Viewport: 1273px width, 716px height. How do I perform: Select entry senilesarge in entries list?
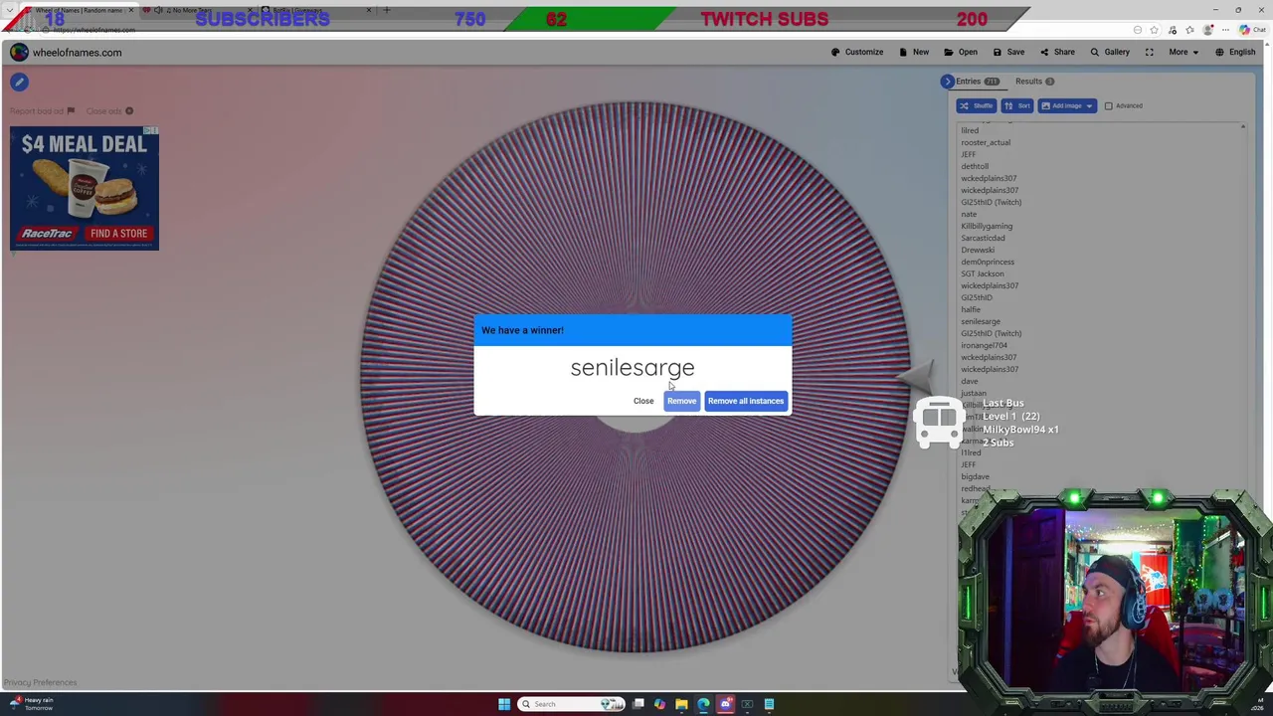tap(981, 321)
